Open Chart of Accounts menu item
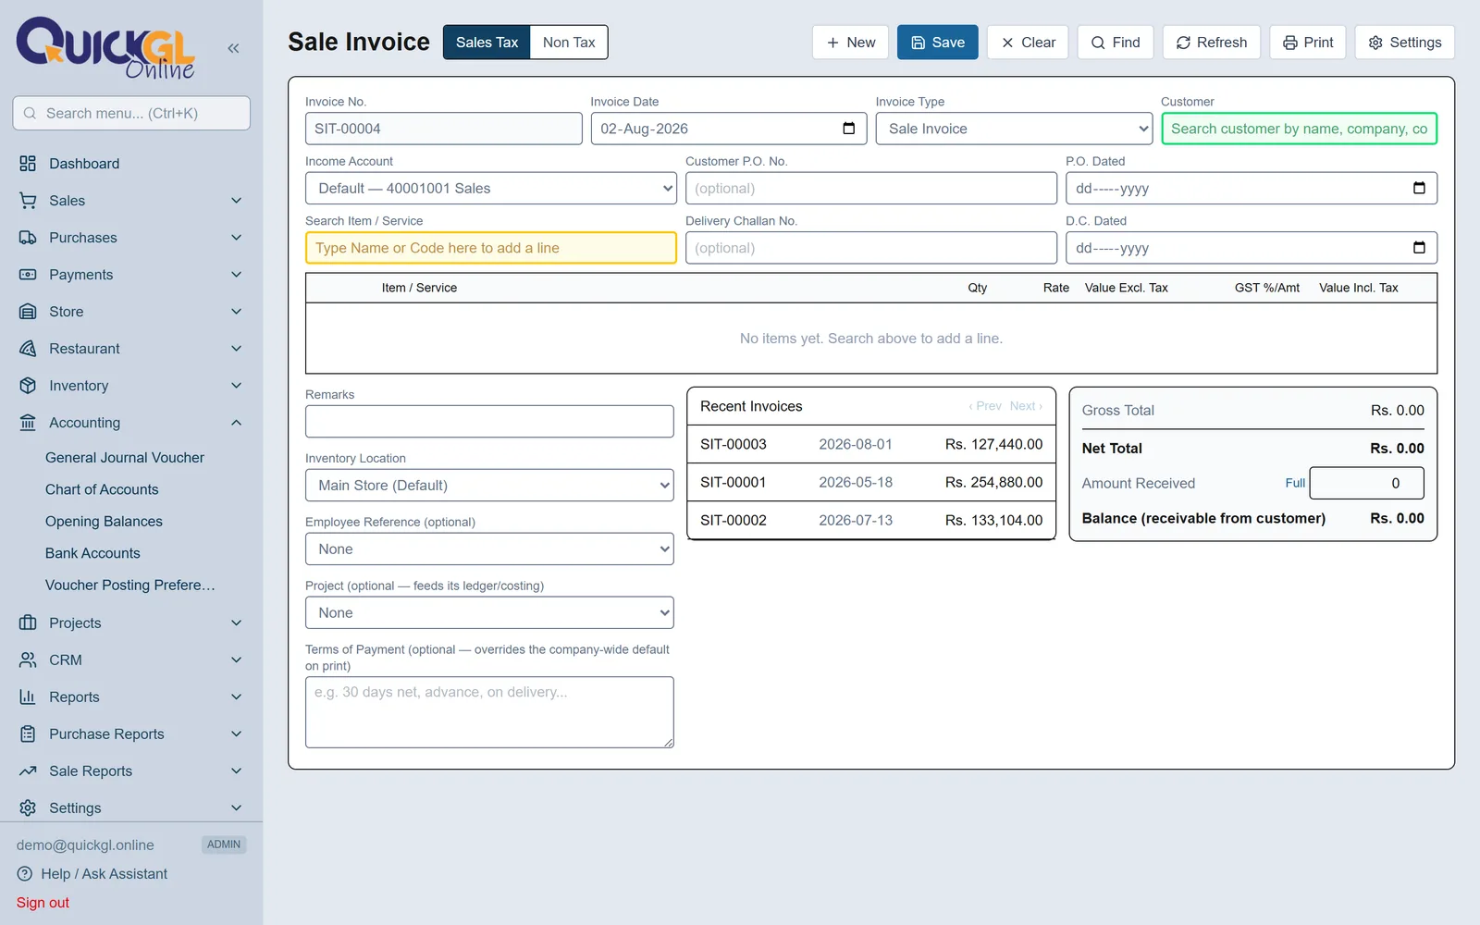The height and width of the screenshot is (925, 1480). 102,489
